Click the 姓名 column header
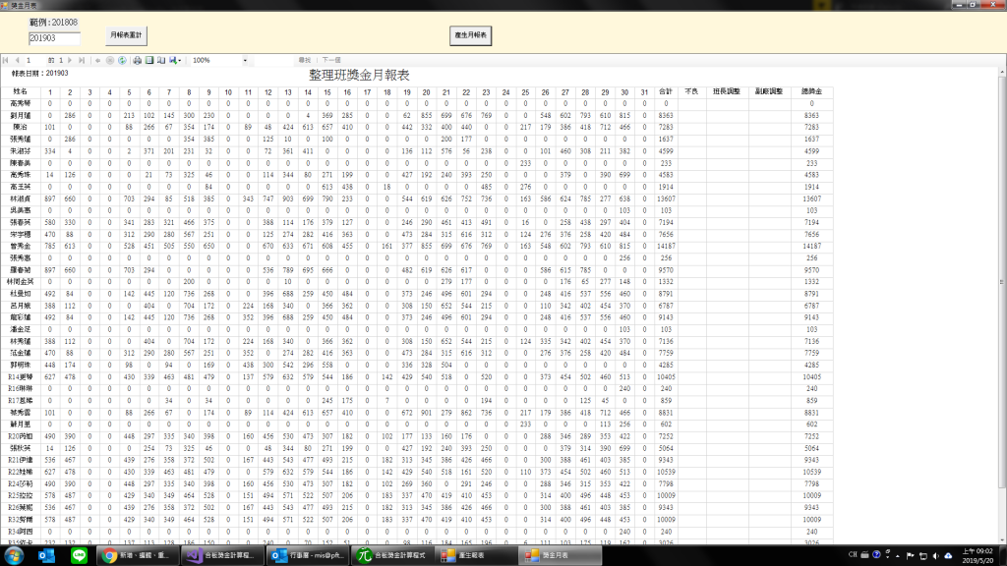The width and height of the screenshot is (1007, 566). coord(21,91)
